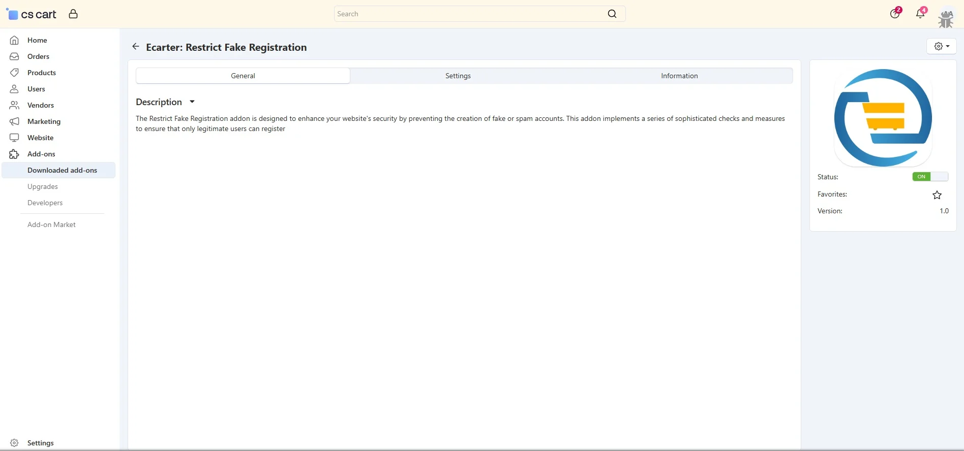Collapse the Description section

192,102
